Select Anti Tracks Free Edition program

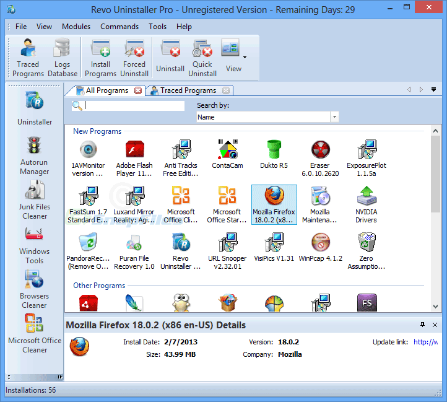[x=181, y=159]
